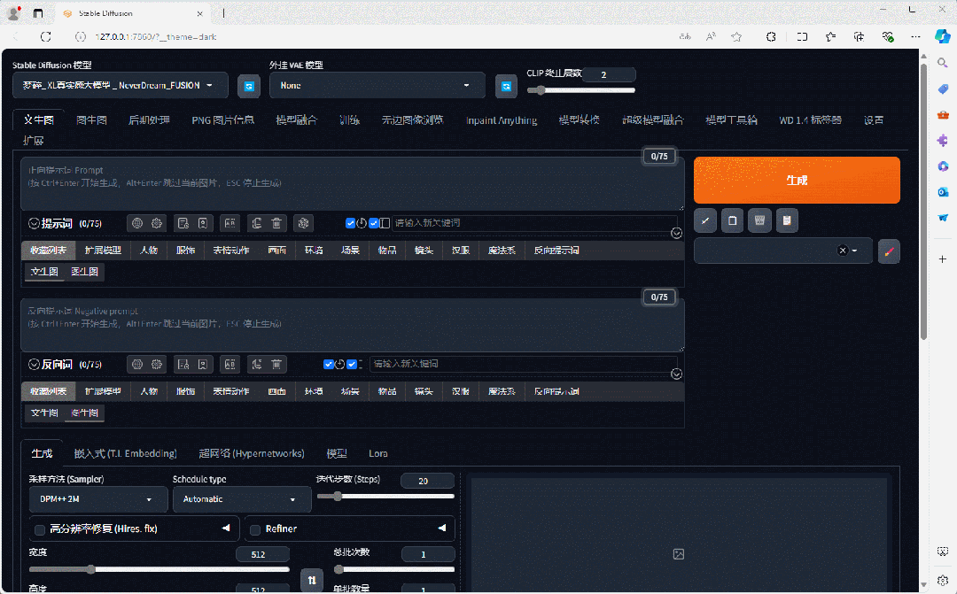Open the styles dropdown arrow
The width and height of the screenshot is (957, 594).
coord(854,251)
